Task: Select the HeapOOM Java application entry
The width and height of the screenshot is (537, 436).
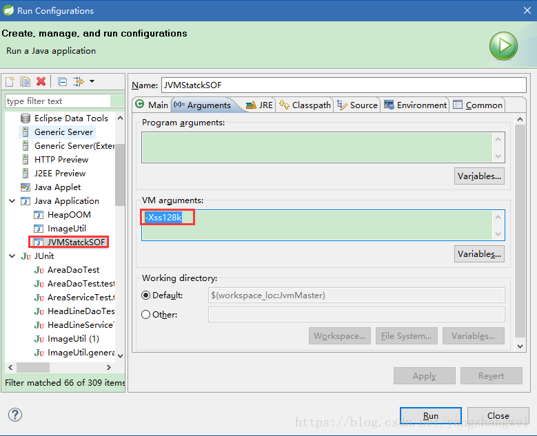Action: [x=68, y=215]
